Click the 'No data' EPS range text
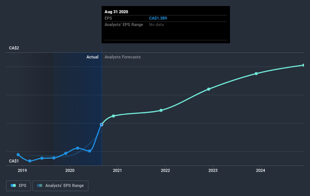 click(x=156, y=24)
